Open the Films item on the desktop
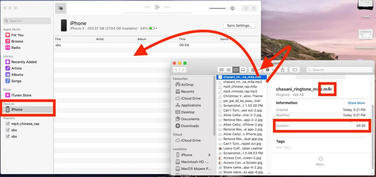Viewport: 376px width, 177px height. point(365,9)
